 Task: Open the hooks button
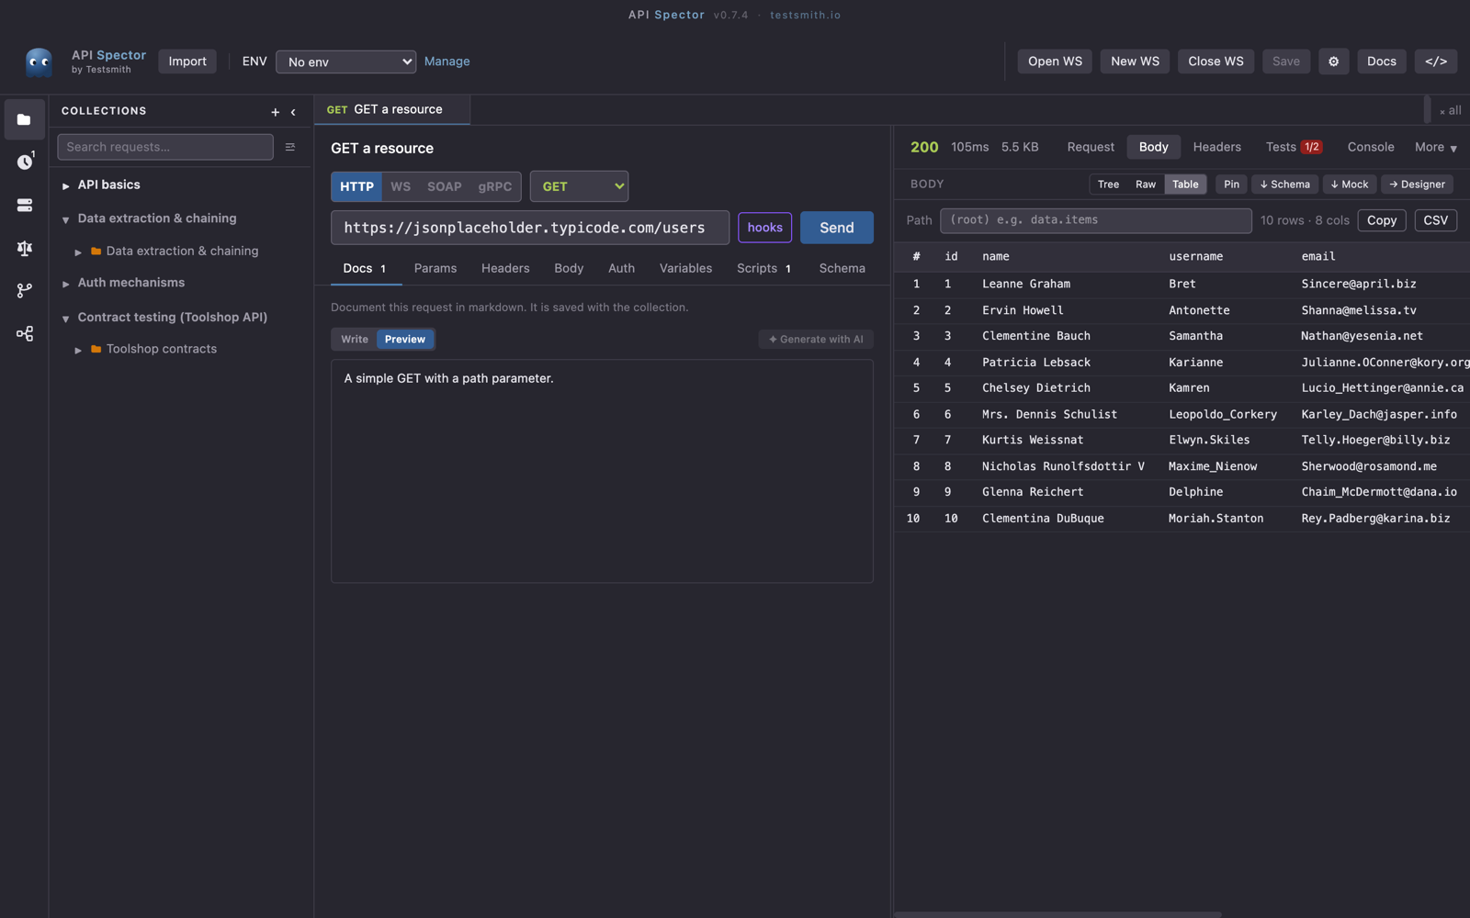pos(764,228)
